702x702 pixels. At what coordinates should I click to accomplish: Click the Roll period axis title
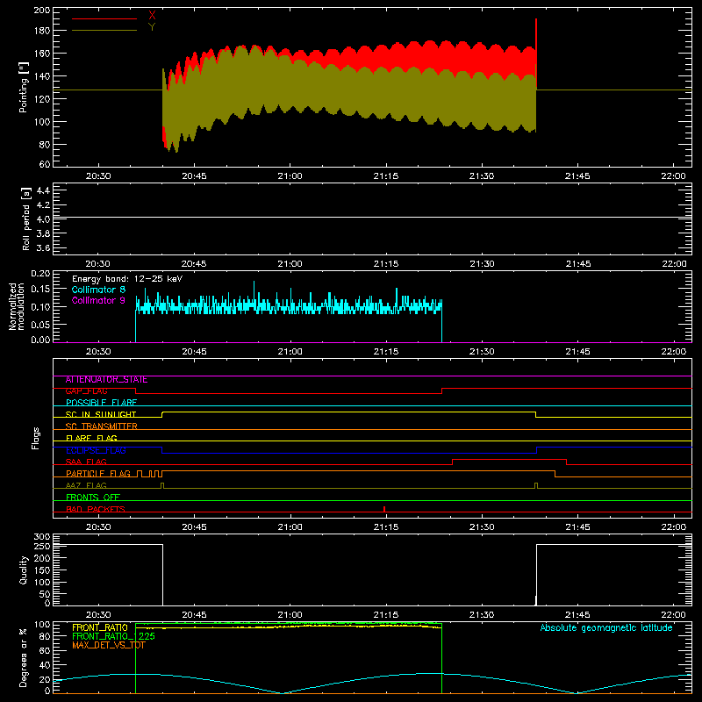click(x=26, y=219)
